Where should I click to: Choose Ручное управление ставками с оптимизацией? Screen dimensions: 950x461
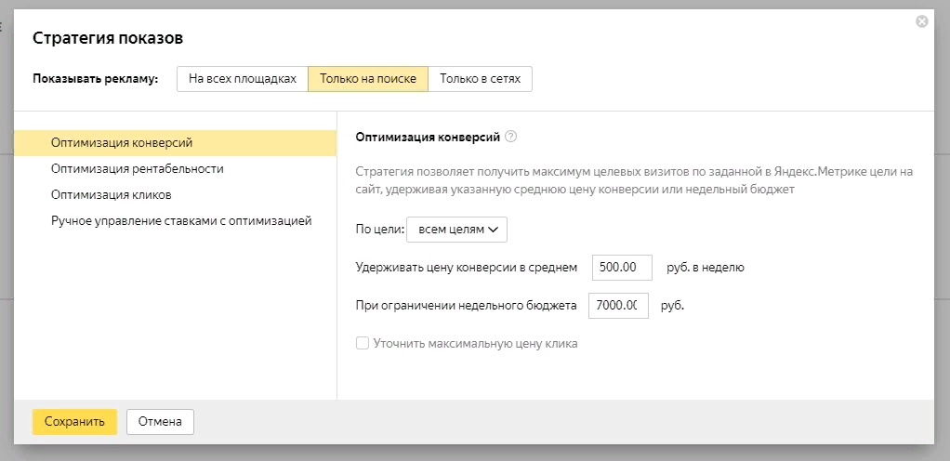click(181, 221)
